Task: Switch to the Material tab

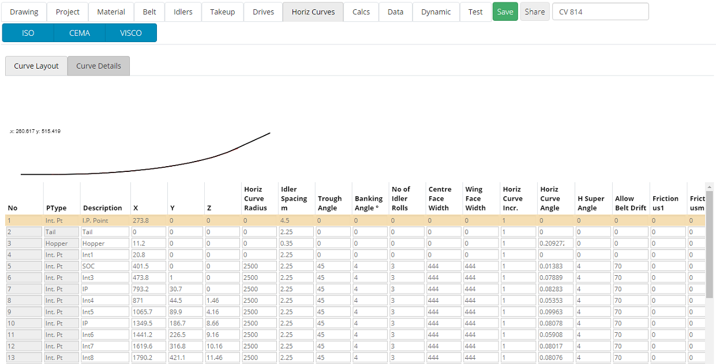Action: (111, 12)
